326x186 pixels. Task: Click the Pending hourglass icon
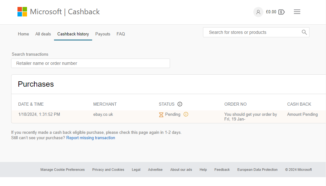pos(161,115)
